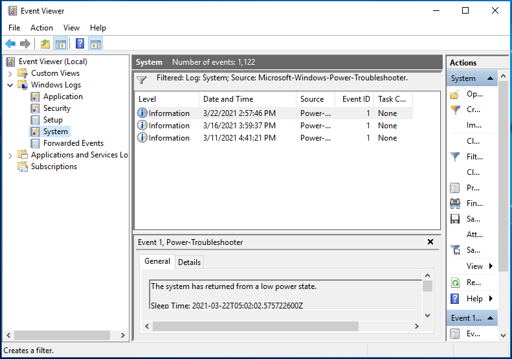Collapse the Windows Logs tree node
The height and width of the screenshot is (359, 512).
pyautogui.click(x=10, y=85)
